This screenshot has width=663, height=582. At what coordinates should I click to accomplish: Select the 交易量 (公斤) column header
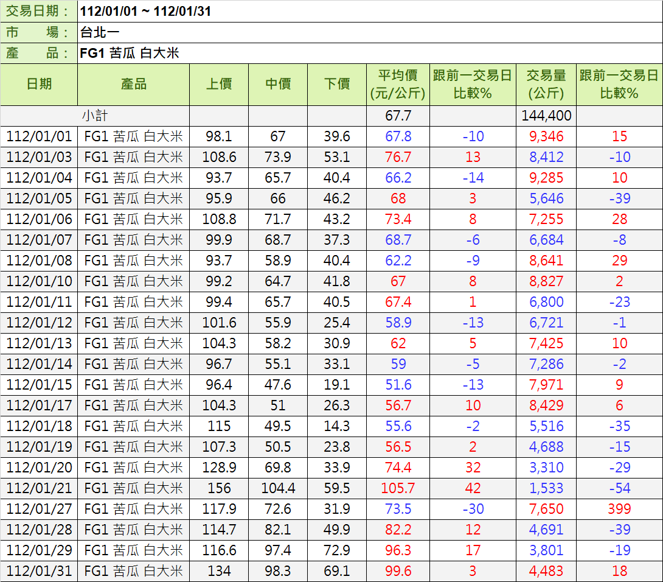546,85
